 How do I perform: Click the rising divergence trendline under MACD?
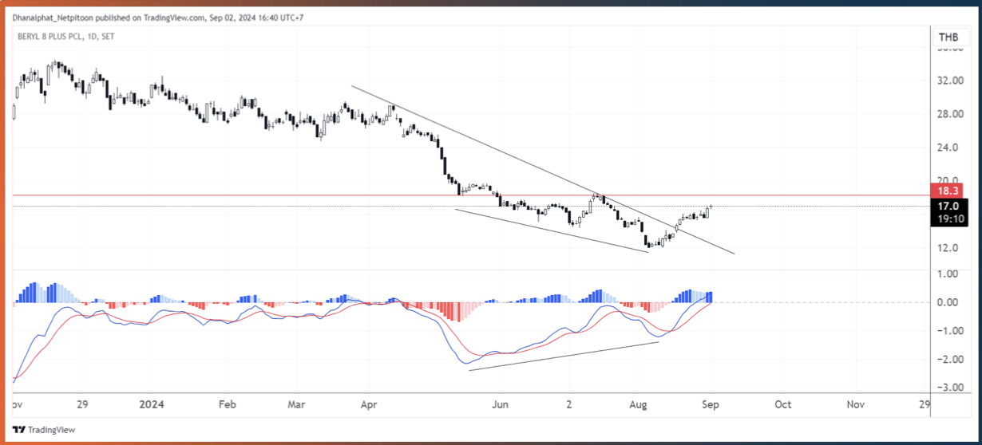(563, 356)
